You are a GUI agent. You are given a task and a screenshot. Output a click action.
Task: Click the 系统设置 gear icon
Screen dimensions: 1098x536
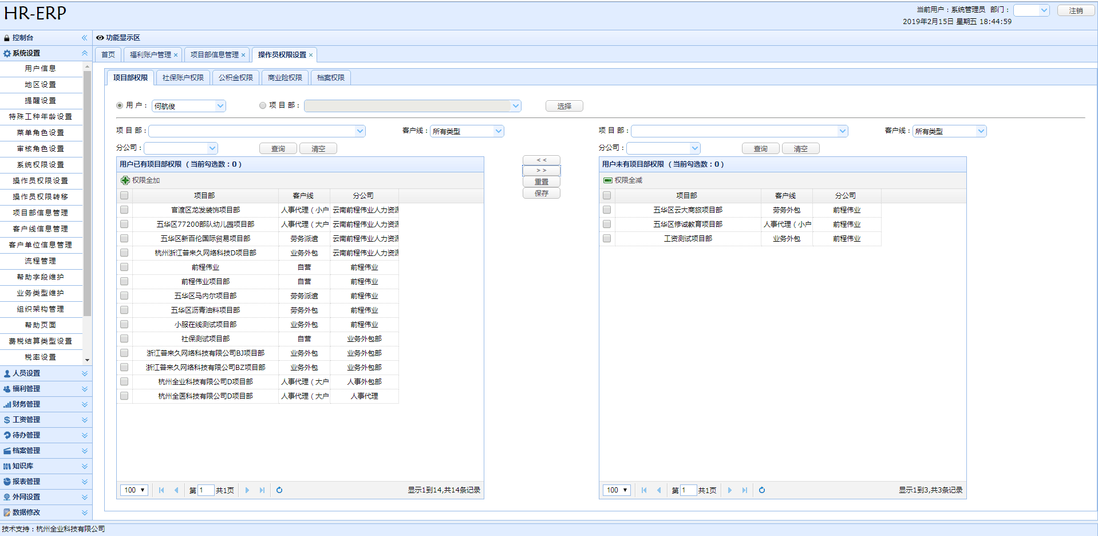coord(7,53)
